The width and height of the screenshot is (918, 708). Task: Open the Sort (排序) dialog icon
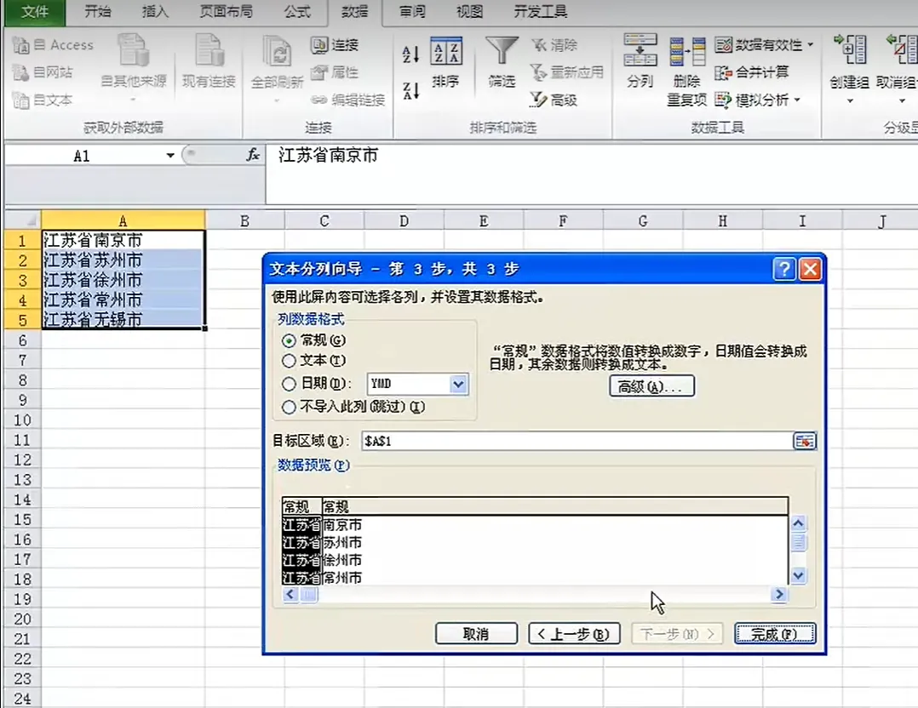tap(446, 52)
